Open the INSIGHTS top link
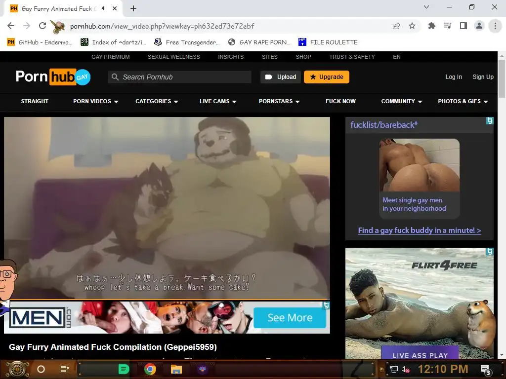 231,57
